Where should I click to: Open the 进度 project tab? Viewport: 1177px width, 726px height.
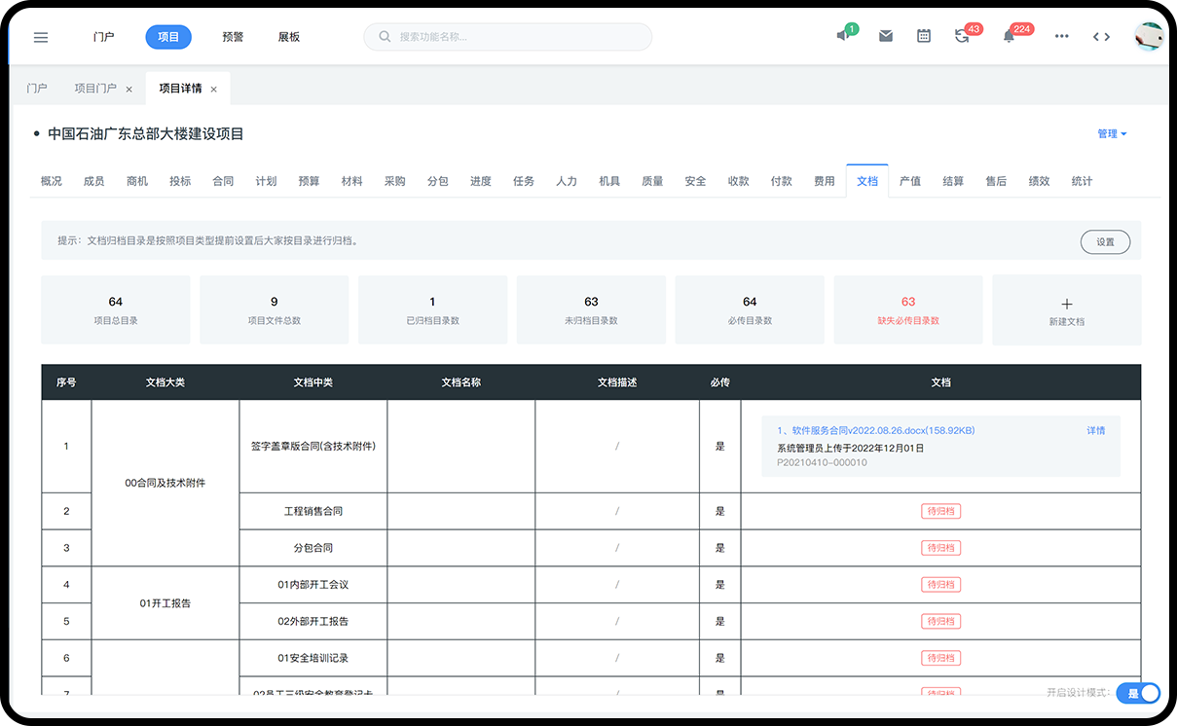point(481,181)
